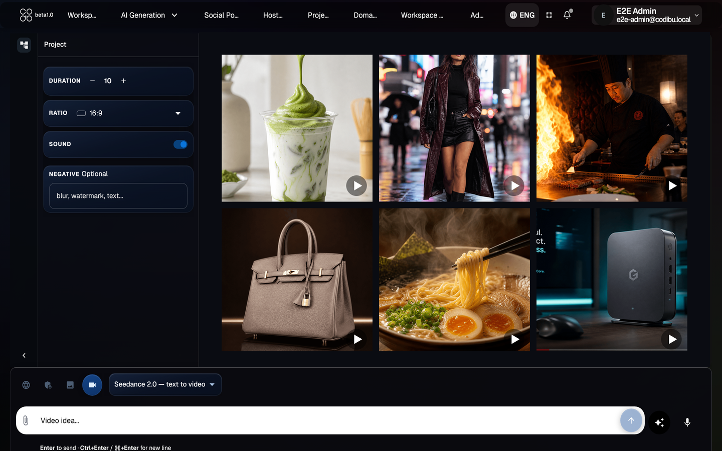Play the ramen bowl video
Viewport: 722px width, 451px height.
click(514, 339)
